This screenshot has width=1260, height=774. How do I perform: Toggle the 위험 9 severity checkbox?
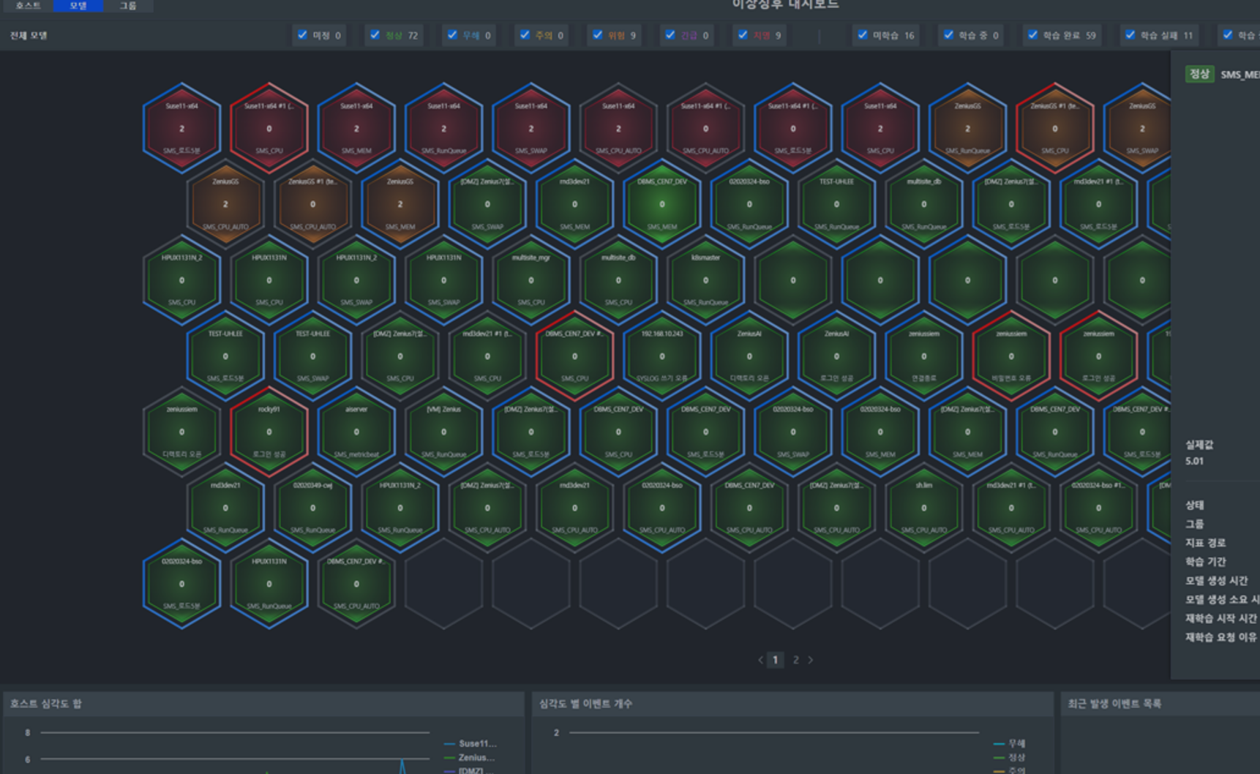pos(598,35)
